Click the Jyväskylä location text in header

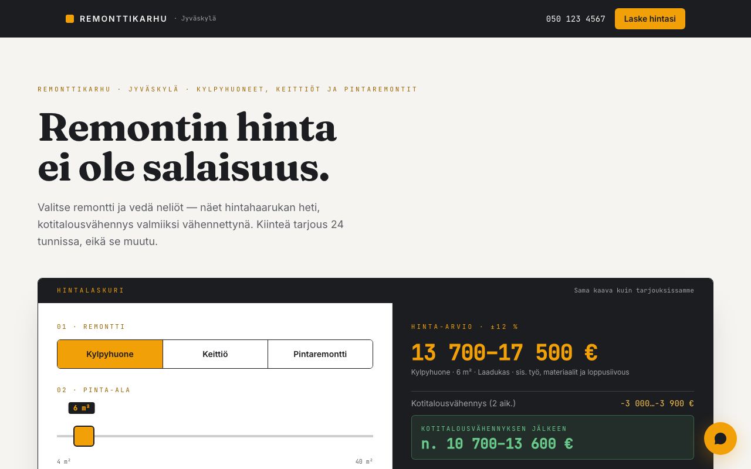point(198,18)
